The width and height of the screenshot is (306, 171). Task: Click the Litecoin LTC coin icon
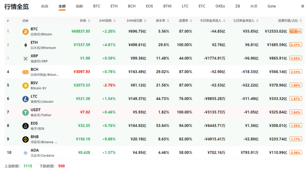[x=25, y=99]
